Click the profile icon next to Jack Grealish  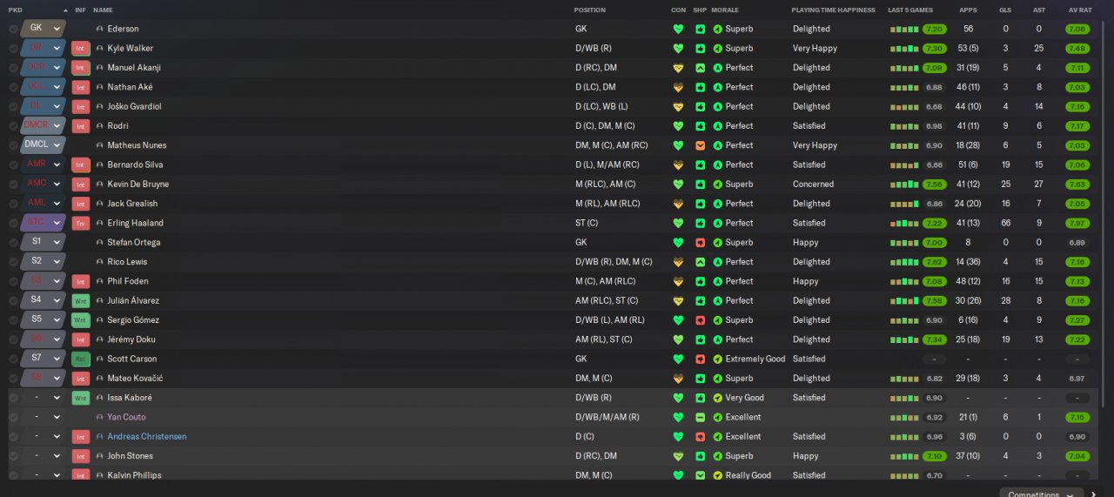(100, 204)
